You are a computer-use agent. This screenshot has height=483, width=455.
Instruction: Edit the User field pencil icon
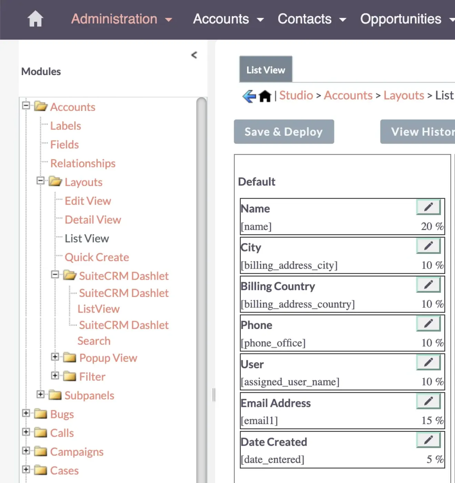[428, 362]
